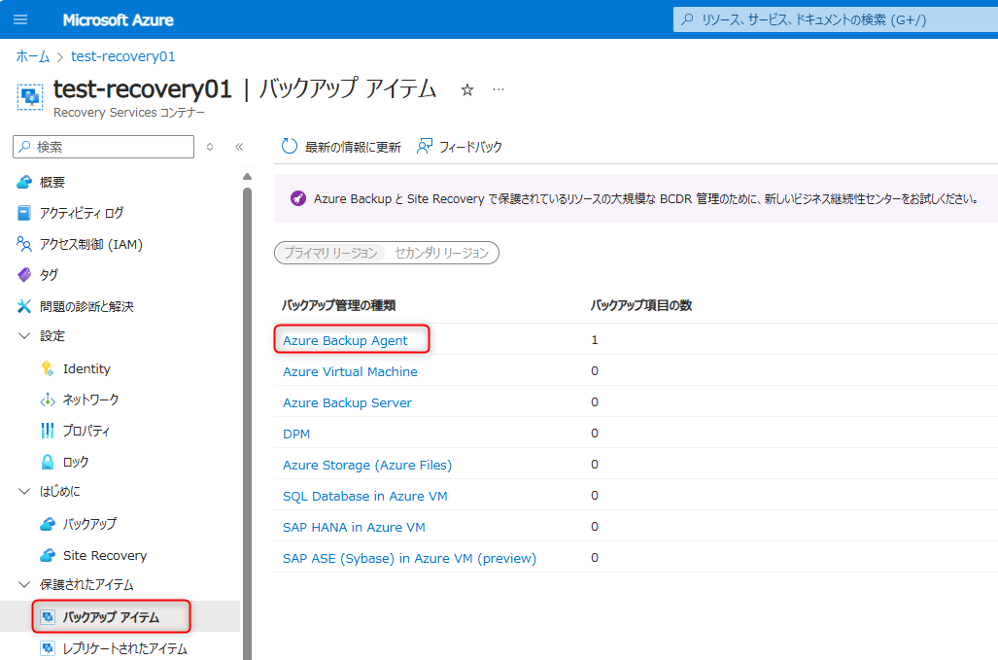This screenshot has height=660, width=998.
Task: Click the expand/collapse all arrows beside sidebar search
Action: (210, 147)
